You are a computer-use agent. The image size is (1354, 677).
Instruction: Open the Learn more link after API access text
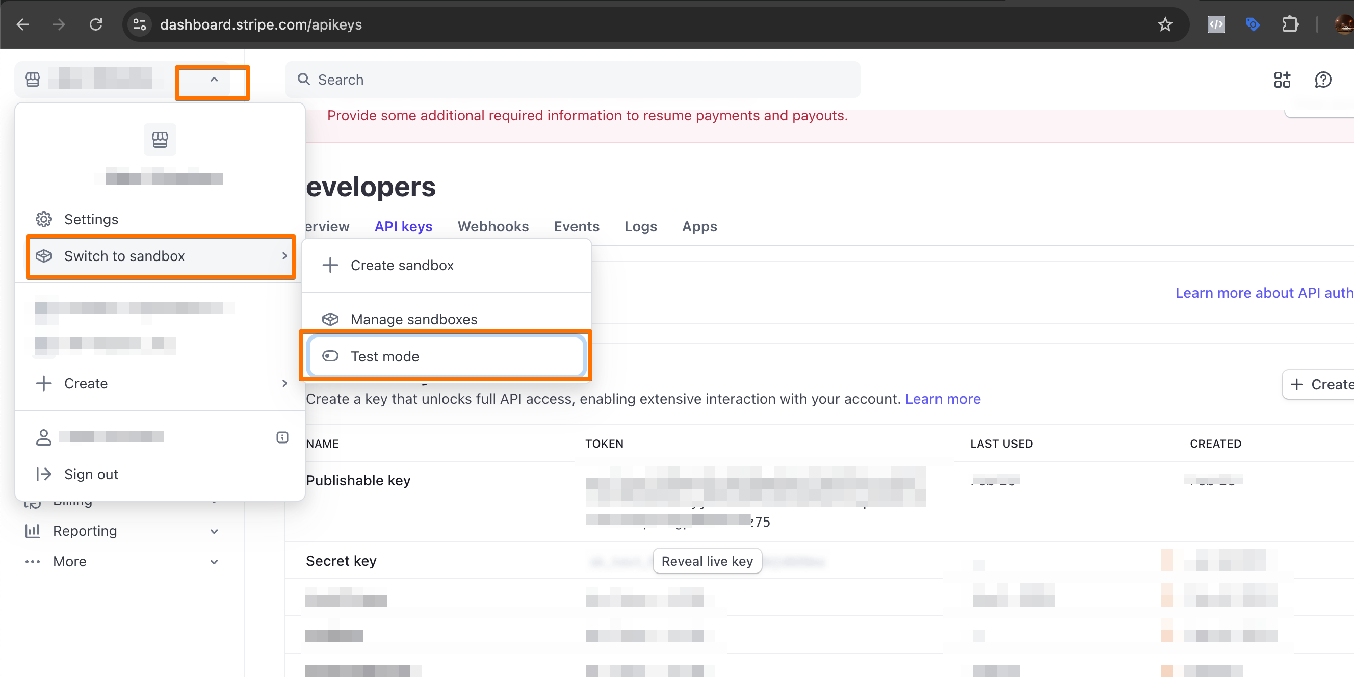click(x=943, y=399)
